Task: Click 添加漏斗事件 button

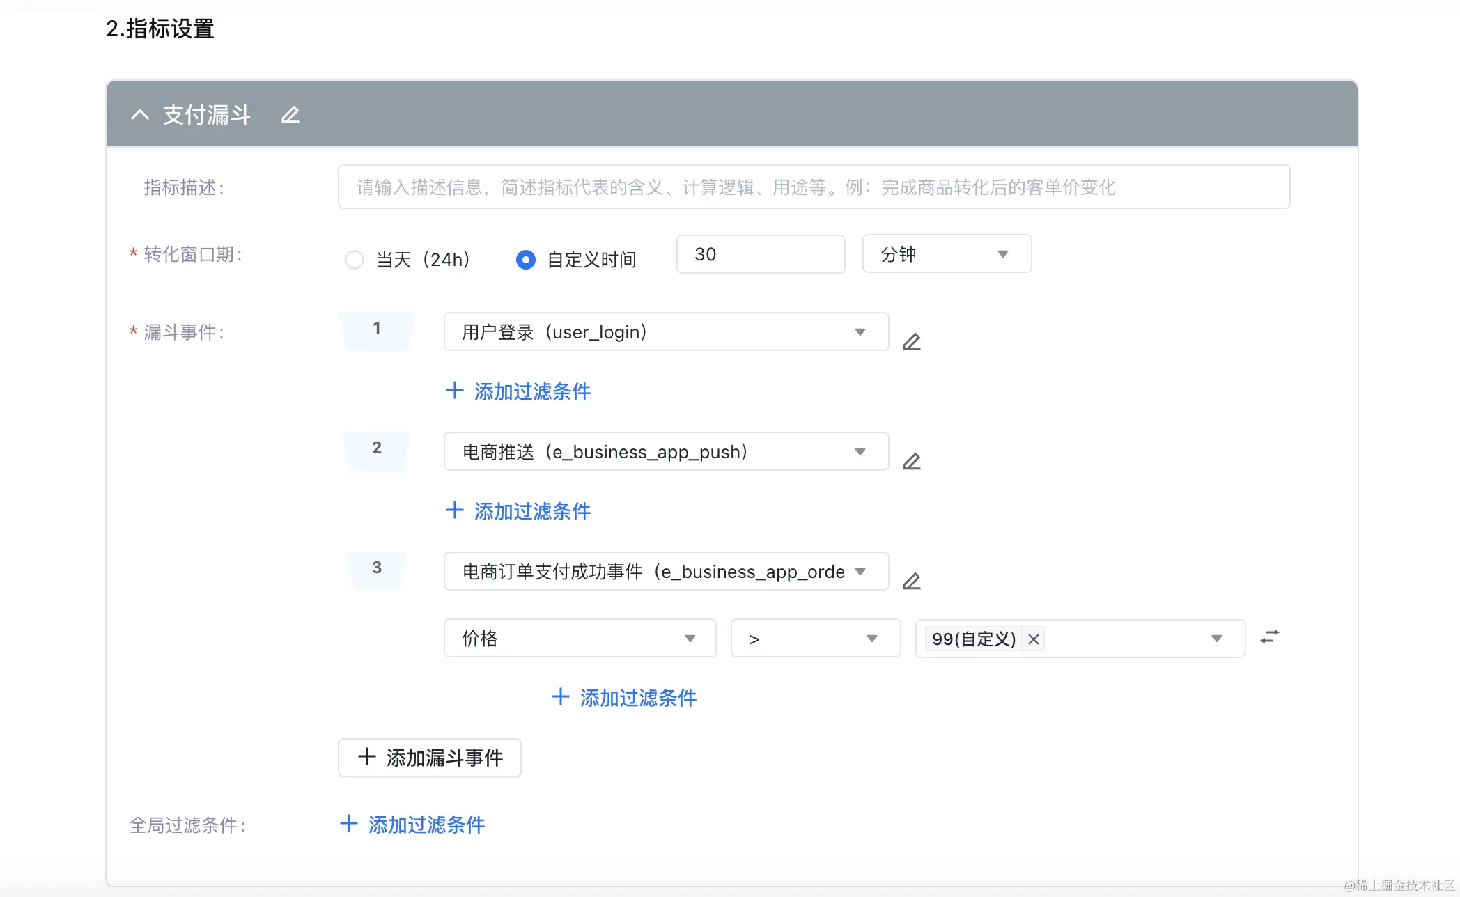Action: [x=430, y=758]
